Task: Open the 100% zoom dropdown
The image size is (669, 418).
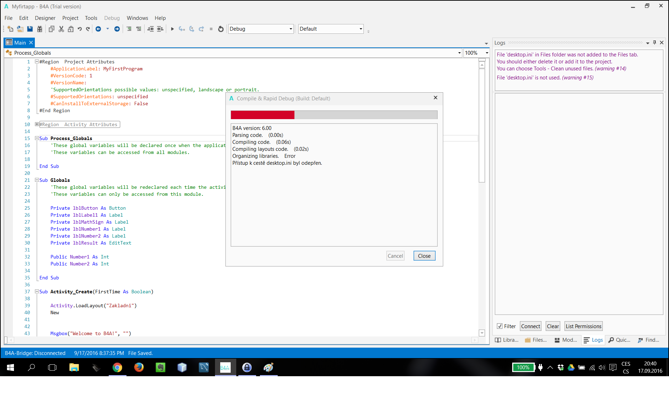Action: click(487, 53)
